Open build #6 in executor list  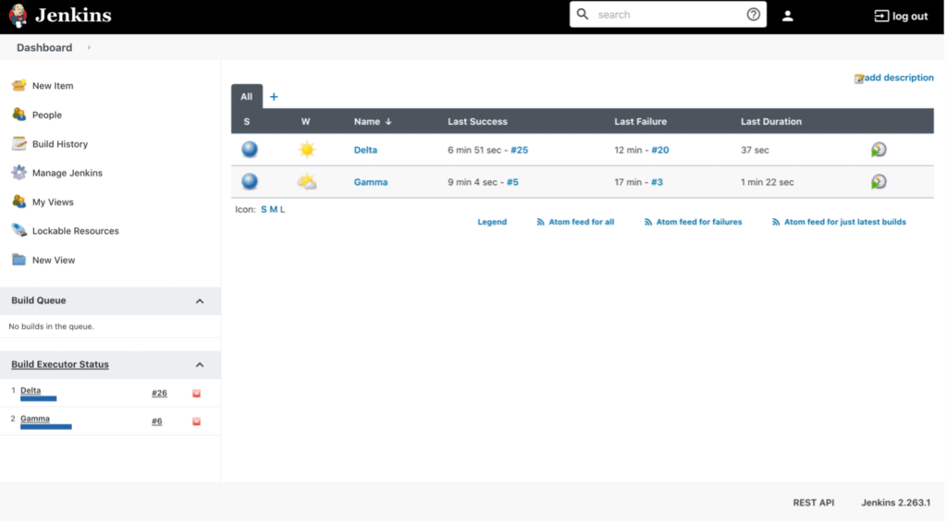pos(156,421)
